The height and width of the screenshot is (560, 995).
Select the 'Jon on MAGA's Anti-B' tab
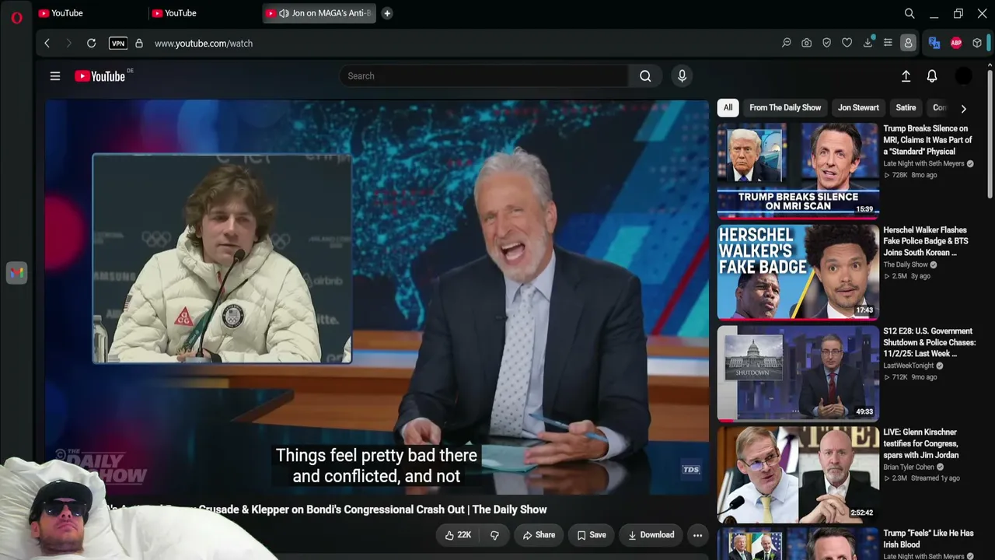pos(319,13)
